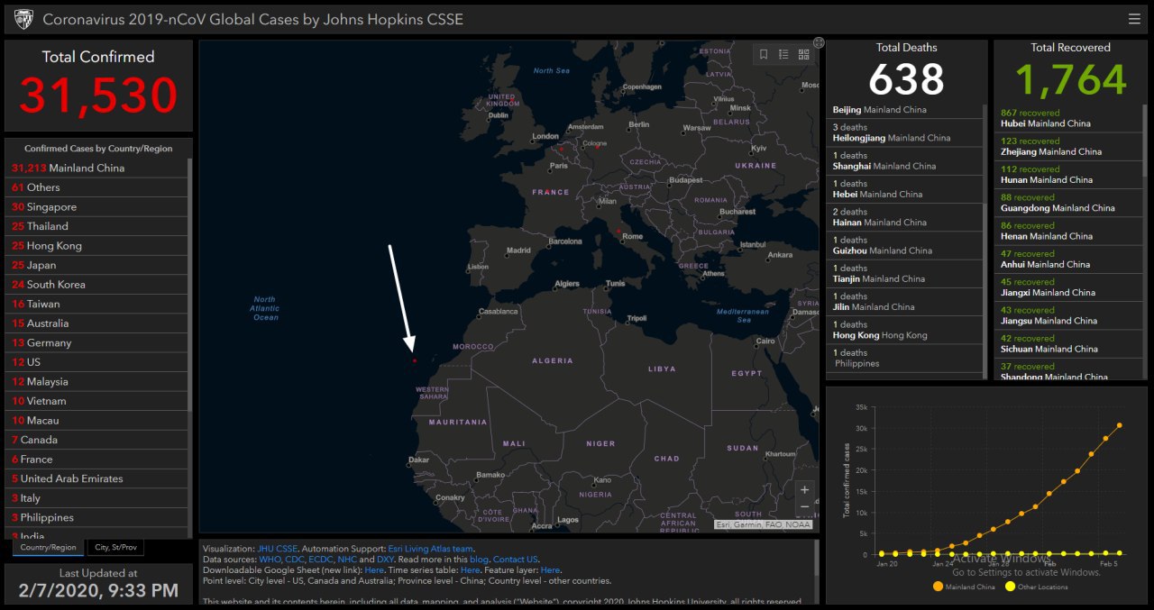Open the basemap gallery grid
The width and height of the screenshot is (1154, 610).
click(803, 54)
